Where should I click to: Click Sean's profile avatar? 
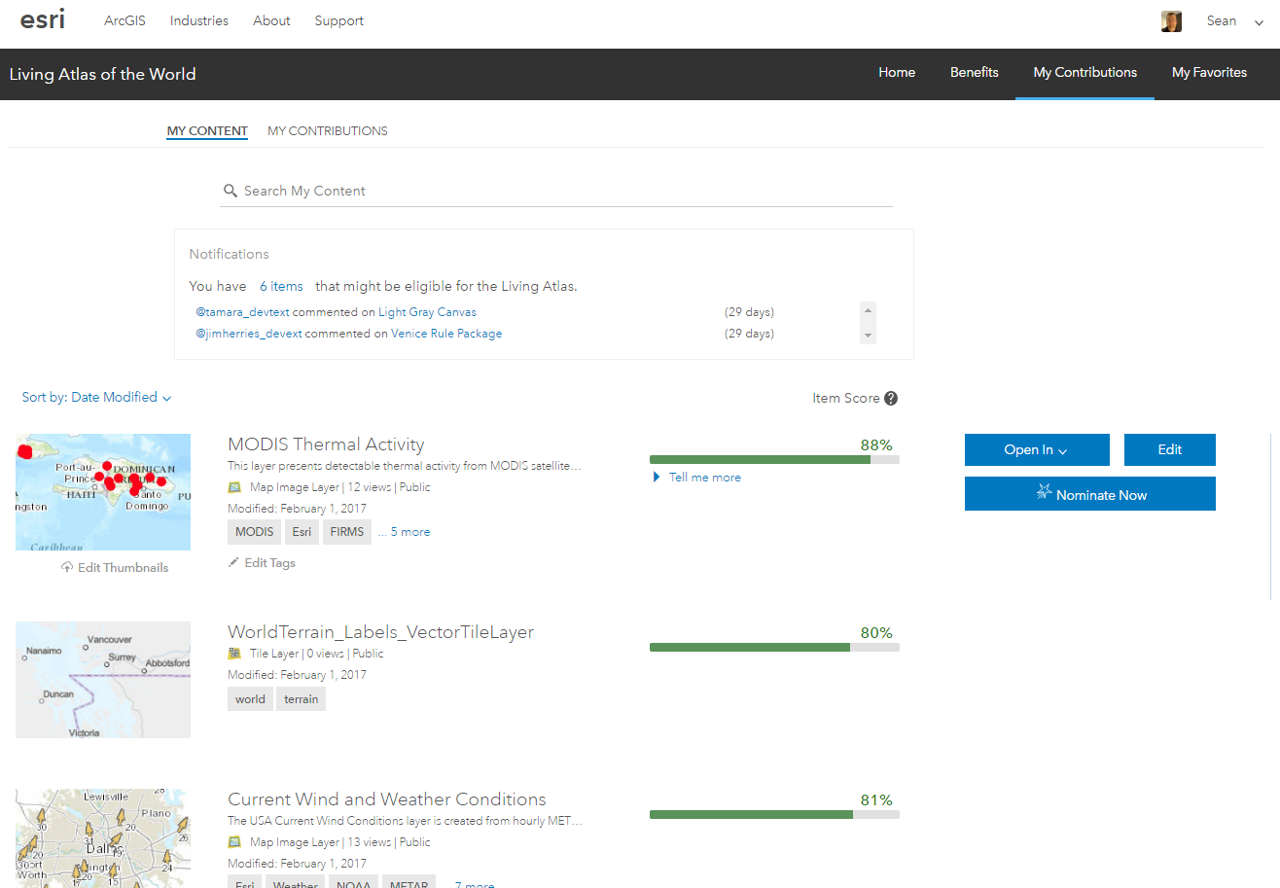coord(1171,21)
